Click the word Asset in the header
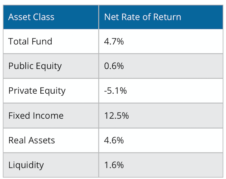This screenshot has width=226, height=179. click(x=20, y=17)
